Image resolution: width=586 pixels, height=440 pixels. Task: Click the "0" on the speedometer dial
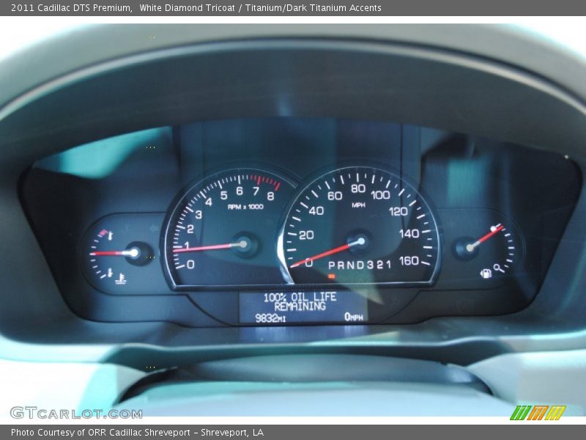(308, 263)
